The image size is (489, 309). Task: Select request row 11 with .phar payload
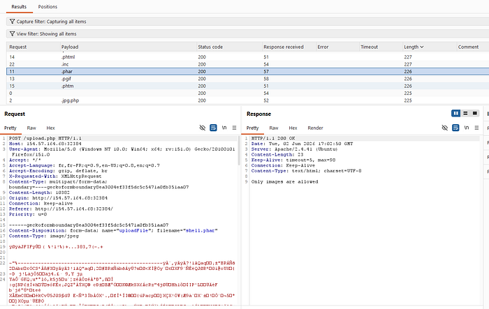click(x=247, y=71)
